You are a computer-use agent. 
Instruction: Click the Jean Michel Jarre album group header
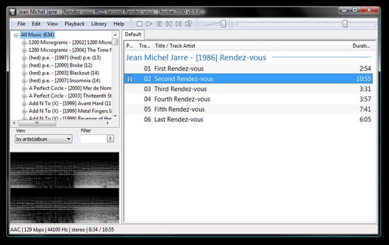pyautogui.click(x=196, y=58)
